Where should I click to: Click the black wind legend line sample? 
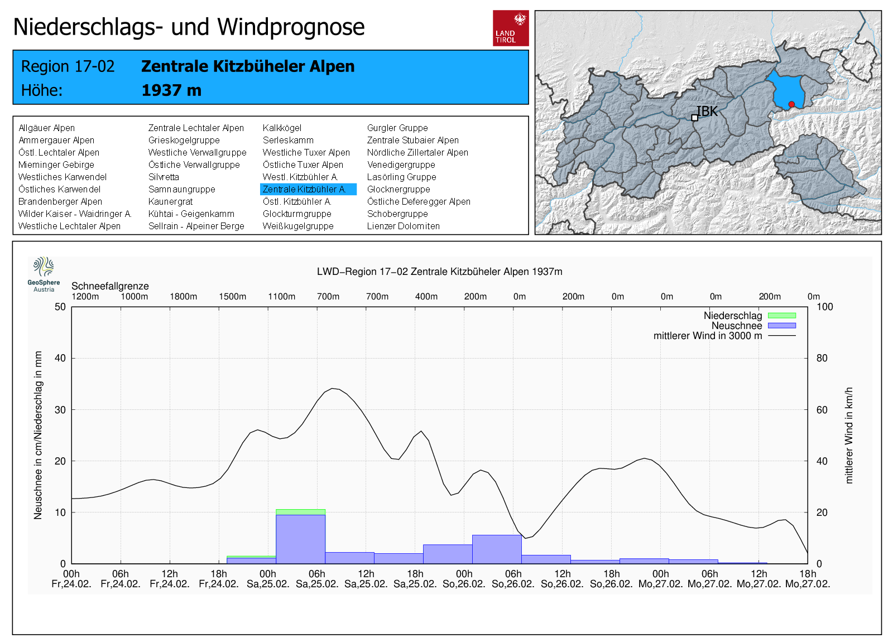[782, 336]
